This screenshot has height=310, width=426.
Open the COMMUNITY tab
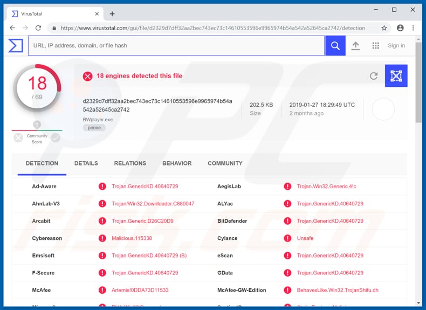[225, 163]
